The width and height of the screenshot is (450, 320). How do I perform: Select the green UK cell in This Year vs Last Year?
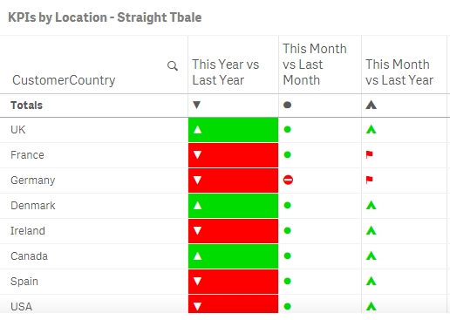click(x=233, y=130)
